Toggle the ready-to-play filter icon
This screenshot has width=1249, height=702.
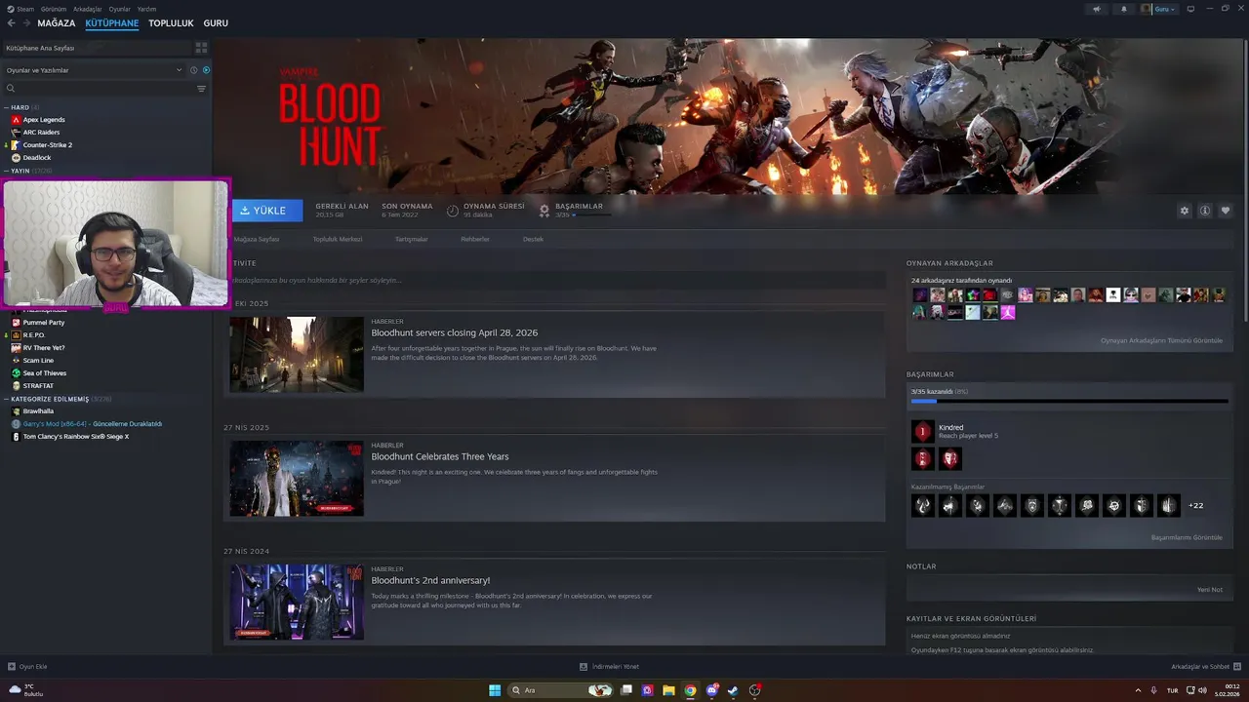(206, 70)
